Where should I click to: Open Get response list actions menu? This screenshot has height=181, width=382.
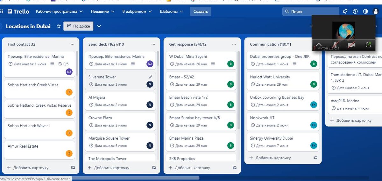234,44
